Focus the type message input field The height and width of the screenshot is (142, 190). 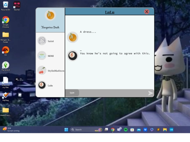point(109,93)
